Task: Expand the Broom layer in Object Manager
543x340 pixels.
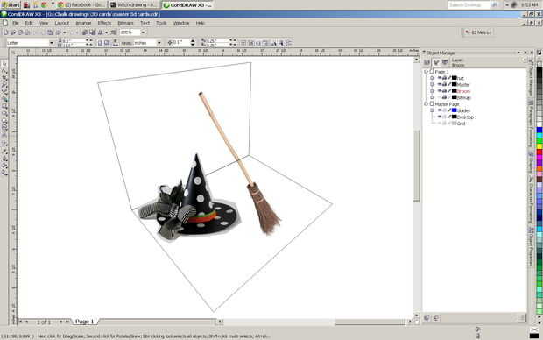Action: 432,91
